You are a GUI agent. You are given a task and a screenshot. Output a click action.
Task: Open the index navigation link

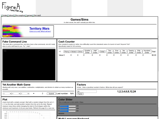coord(4,15)
